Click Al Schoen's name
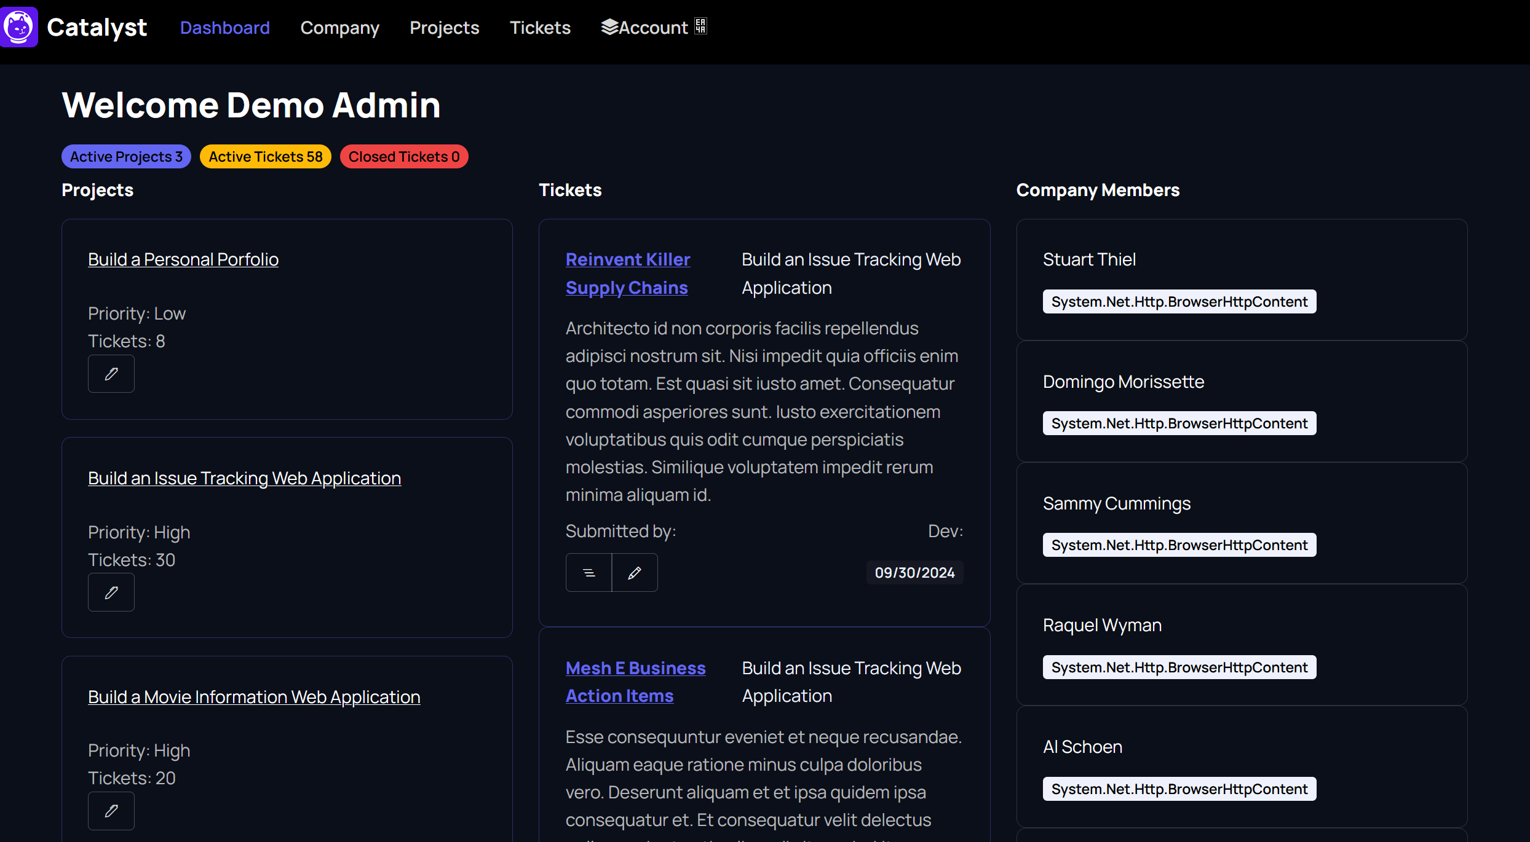 [1082, 747]
